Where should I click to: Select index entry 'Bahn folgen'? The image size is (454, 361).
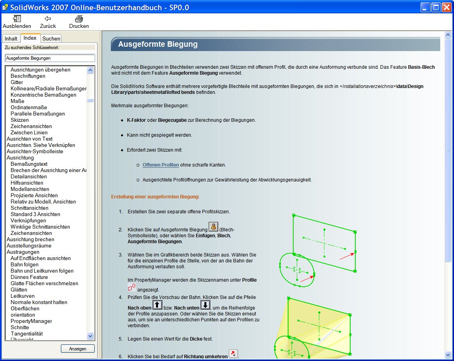25,265
